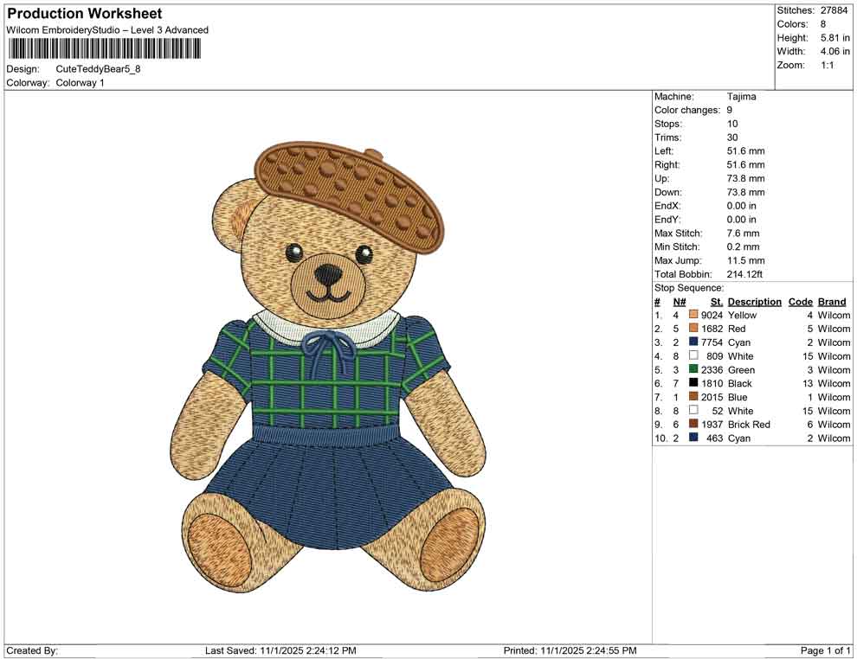
Task: Click the Production Worksheet title
Action: click(x=83, y=14)
